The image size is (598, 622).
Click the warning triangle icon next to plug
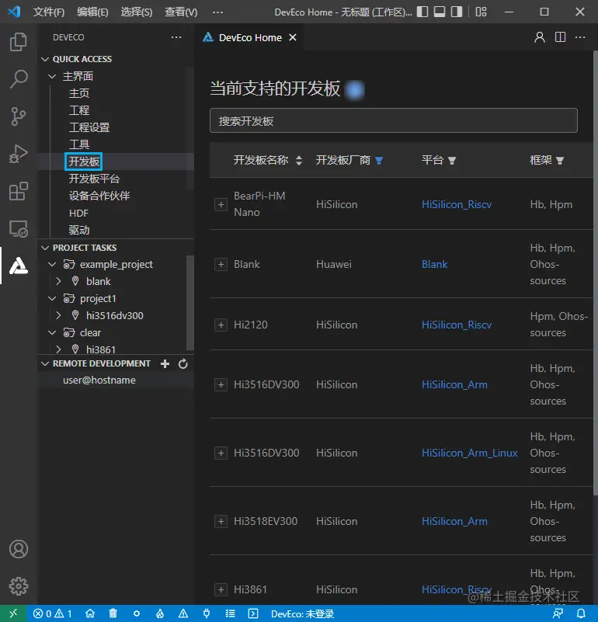pos(183,613)
